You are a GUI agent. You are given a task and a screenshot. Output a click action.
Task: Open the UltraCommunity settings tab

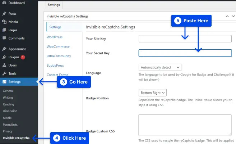59,56
